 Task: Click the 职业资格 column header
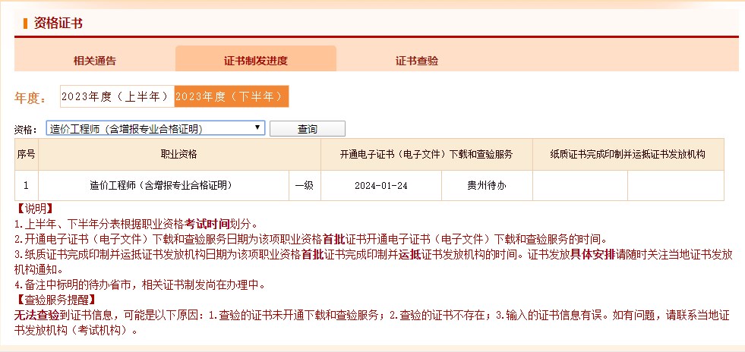[178, 155]
